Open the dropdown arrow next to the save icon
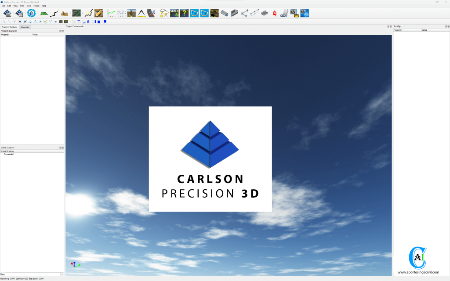This screenshot has width=450, height=281. tap(25, 13)
